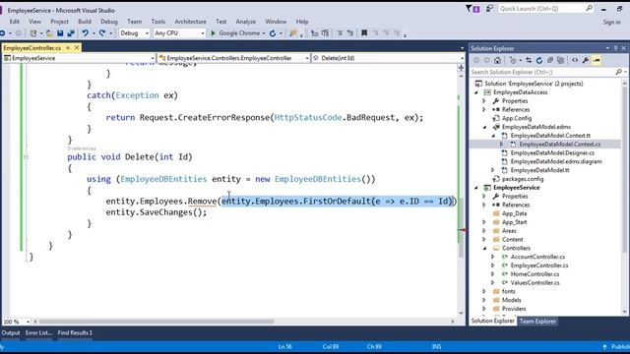Start debugging with Google Chrome button

point(235,33)
